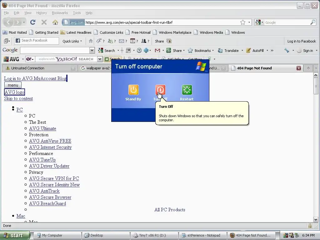The image size is (320, 240).
Task: Open the Google toolbar search box dropdown
Action: (92, 50)
